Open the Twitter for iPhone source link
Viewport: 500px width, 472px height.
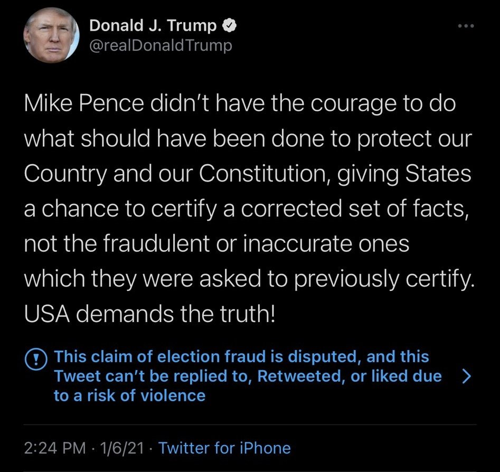tap(224, 448)
